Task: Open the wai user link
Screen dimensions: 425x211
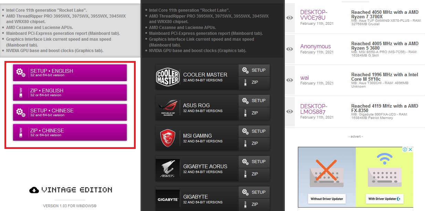Action: tap(304, 78)
